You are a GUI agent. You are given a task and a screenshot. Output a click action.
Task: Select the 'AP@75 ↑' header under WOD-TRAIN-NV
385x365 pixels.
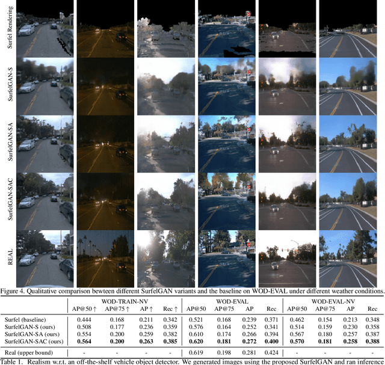[117, 309]
